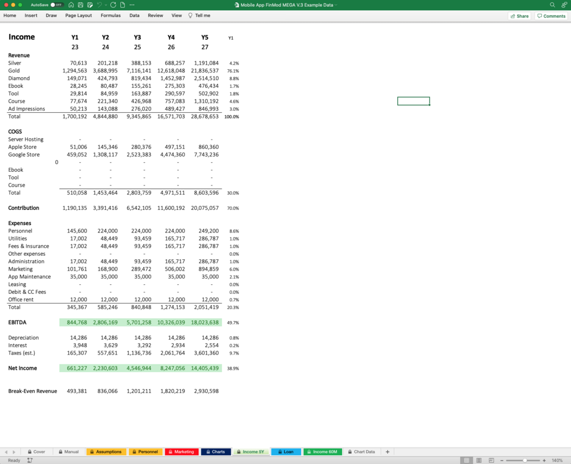
Task: Click the Search magnifier icon in title bar
Action: (x=552, y=5)
